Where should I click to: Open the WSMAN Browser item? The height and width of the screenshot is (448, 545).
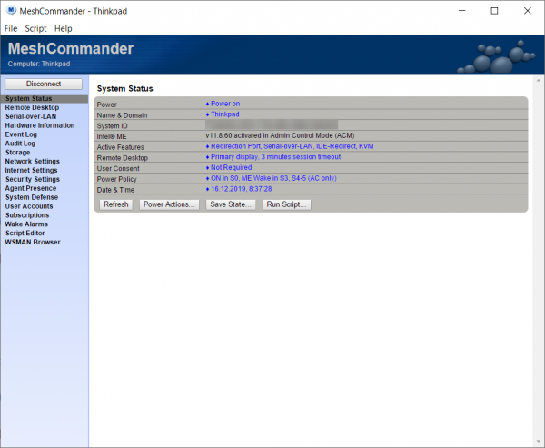pos(33,242)
